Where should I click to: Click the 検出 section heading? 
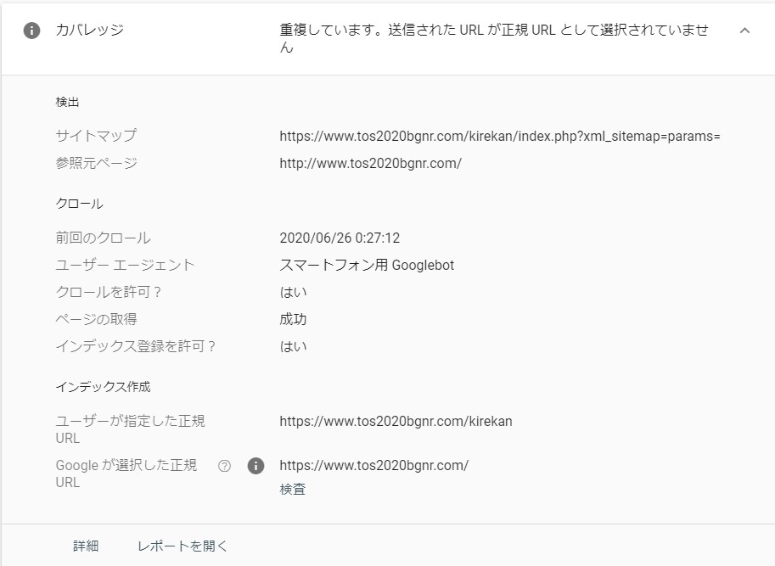67,102
